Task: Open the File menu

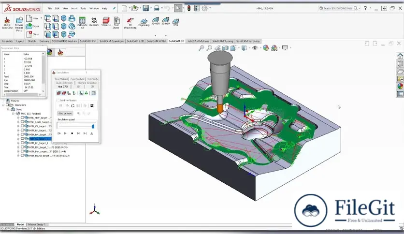Action: (x=50, y=8)
